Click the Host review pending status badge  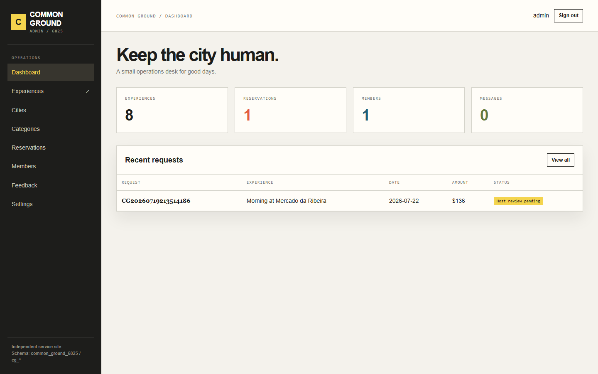coord(518,201)
